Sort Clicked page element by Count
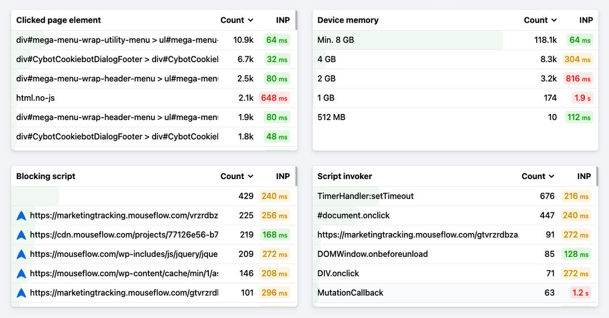The width and height of the screenshot is (609, 318). pos(237,20)
